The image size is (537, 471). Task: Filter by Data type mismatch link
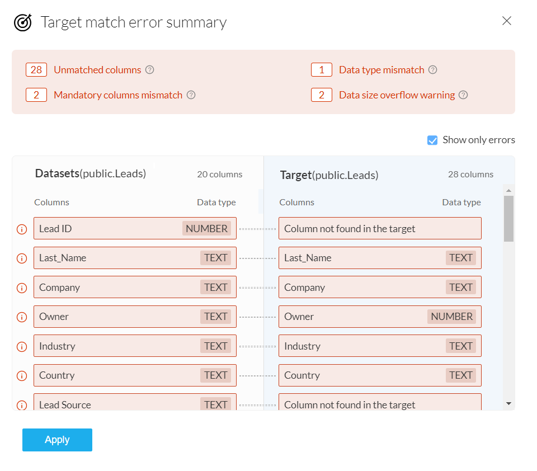381,70
